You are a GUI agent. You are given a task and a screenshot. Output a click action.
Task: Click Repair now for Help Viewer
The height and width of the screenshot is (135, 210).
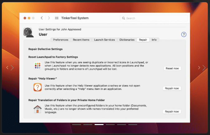coord(172,88)
